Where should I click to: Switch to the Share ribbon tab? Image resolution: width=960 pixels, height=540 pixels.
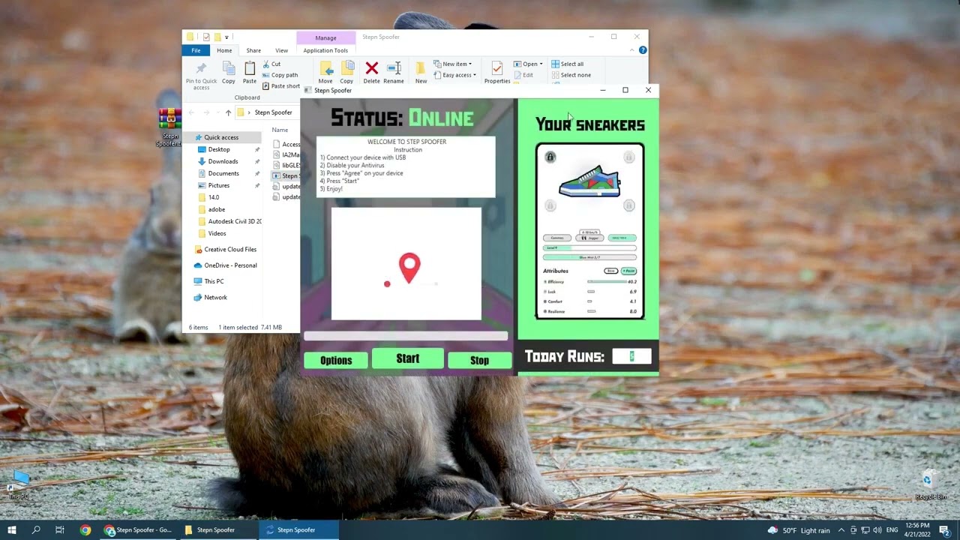click(x=253, y=50)
